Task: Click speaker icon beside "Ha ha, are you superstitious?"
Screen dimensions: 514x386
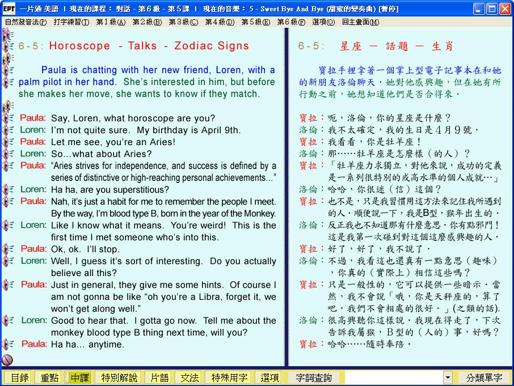Action: (8, 190)
